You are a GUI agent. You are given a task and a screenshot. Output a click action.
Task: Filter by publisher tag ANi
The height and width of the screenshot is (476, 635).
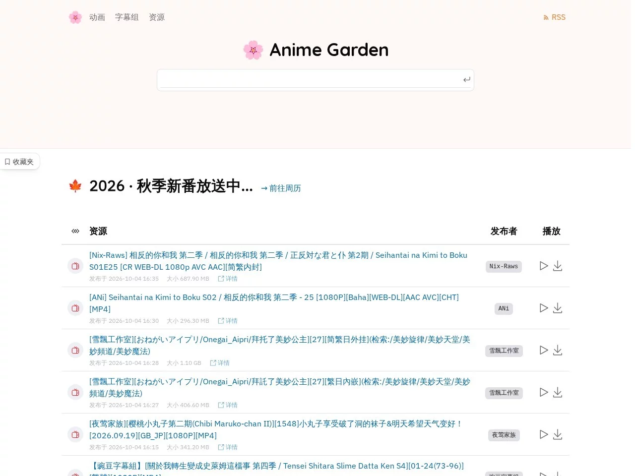504,308
